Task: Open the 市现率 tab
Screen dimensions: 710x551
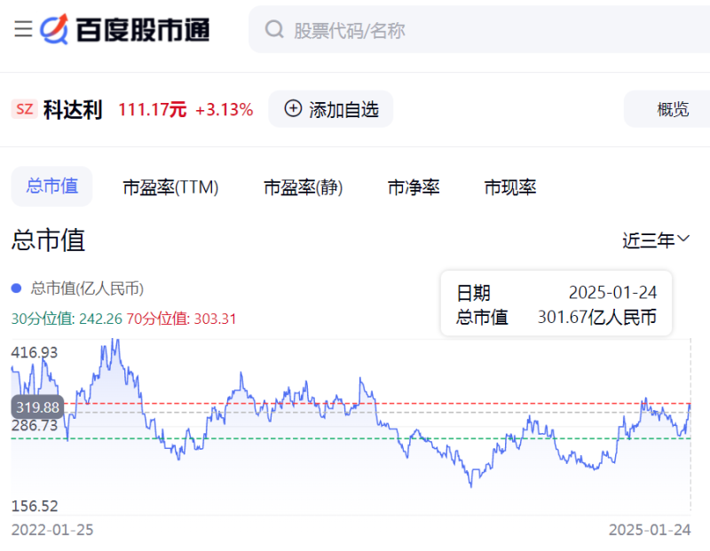Action: coord(510,187)
